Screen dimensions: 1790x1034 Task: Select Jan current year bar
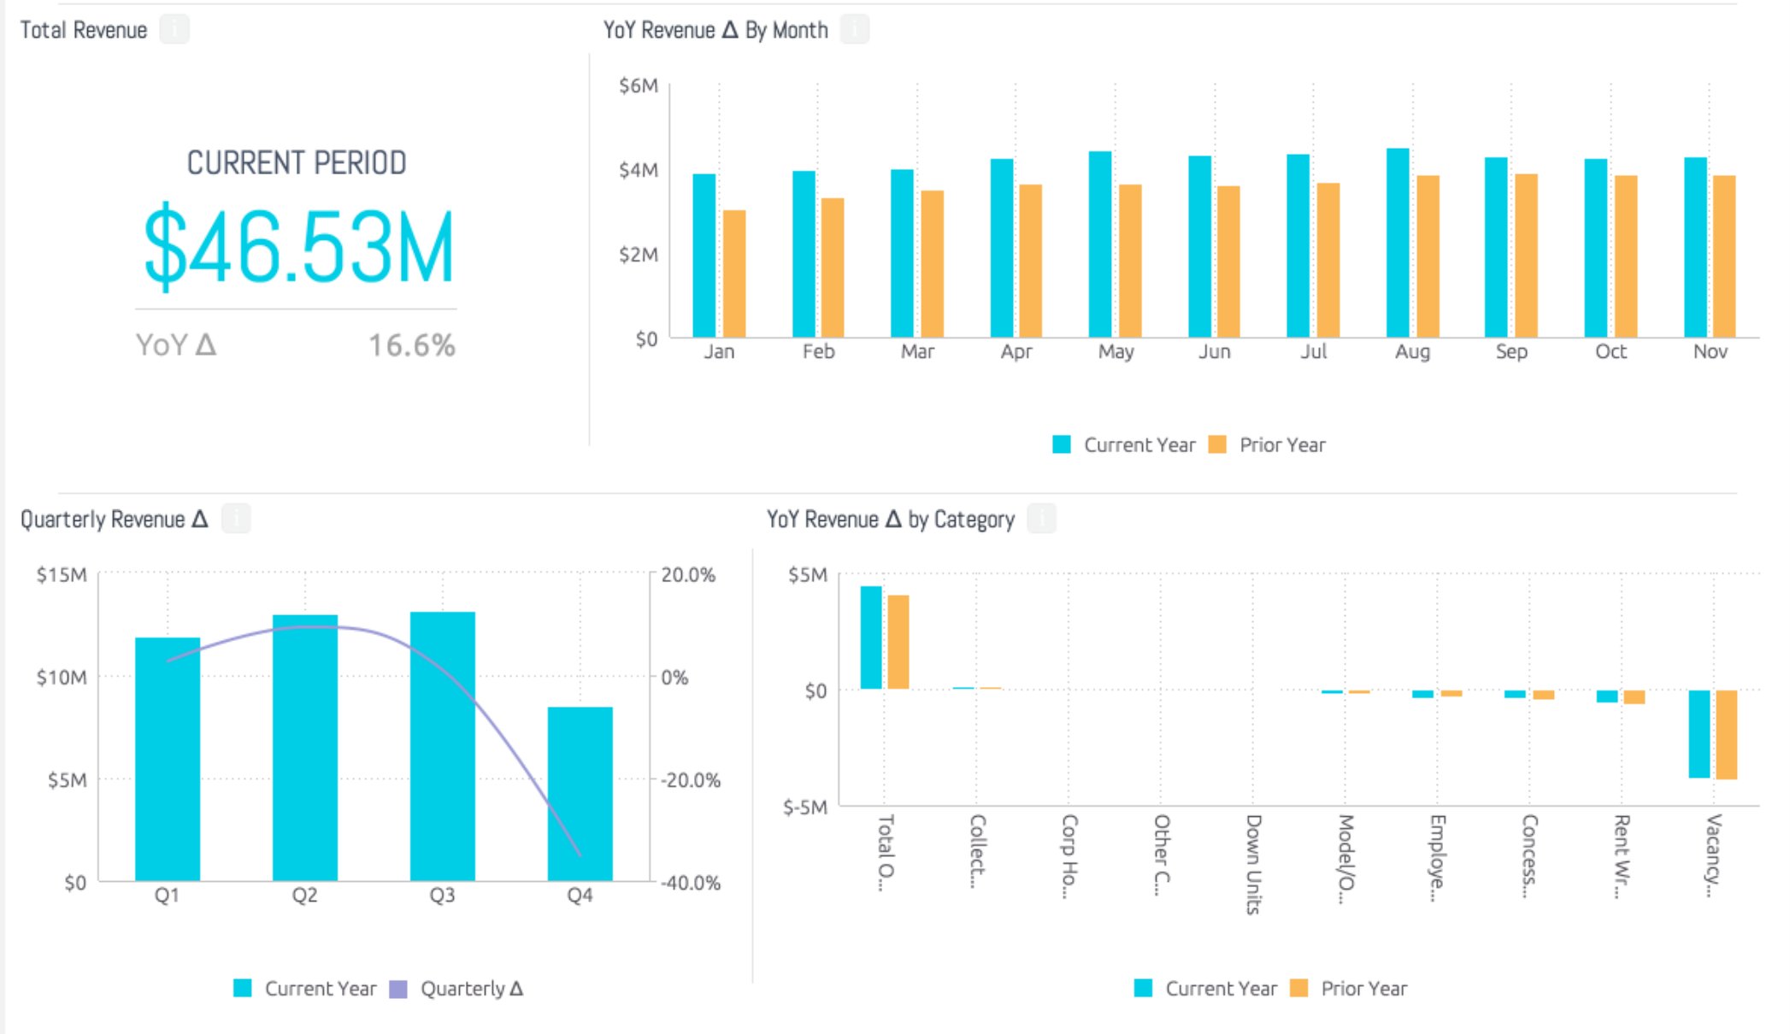click(x=704, y=256)
